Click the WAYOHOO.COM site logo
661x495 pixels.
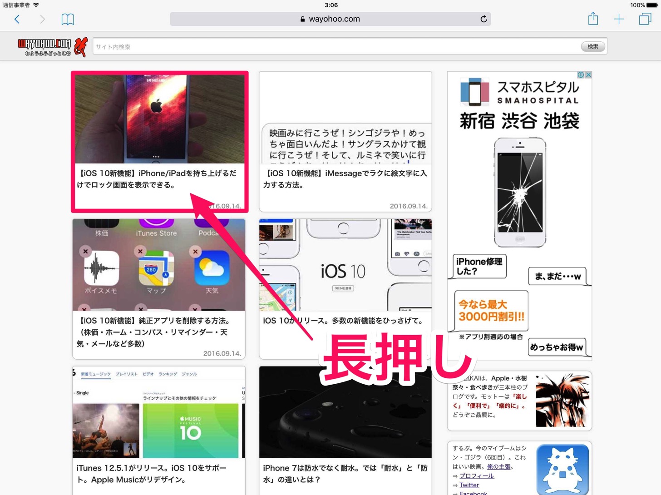(x=53, y=46)
